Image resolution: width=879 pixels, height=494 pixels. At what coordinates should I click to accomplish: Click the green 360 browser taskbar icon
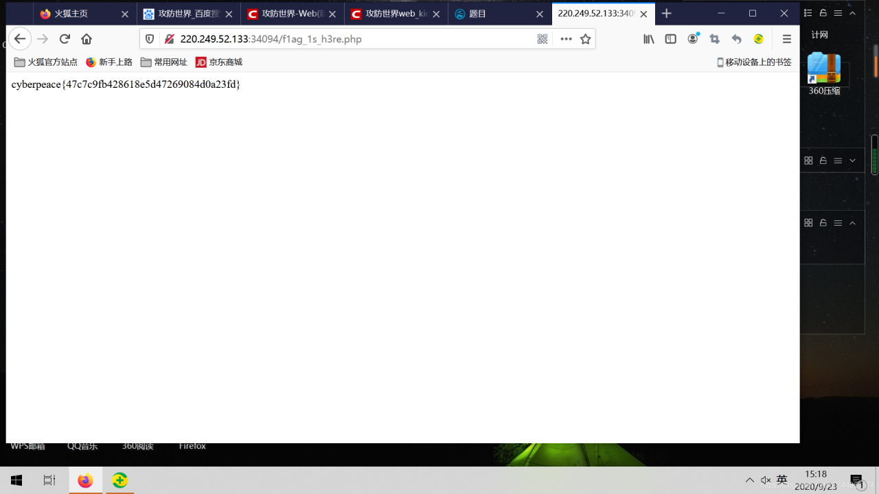pyautogui.click(x=120, y=480)
